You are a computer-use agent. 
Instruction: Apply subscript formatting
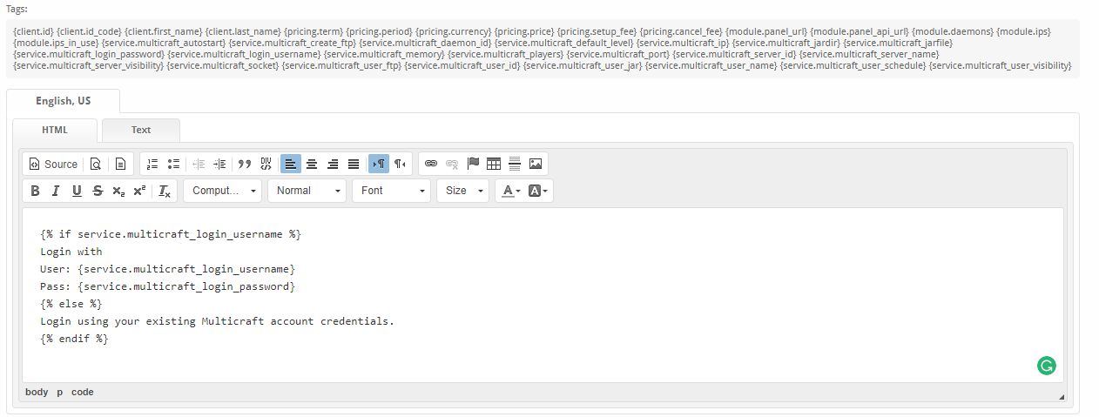tap(118, 191)
